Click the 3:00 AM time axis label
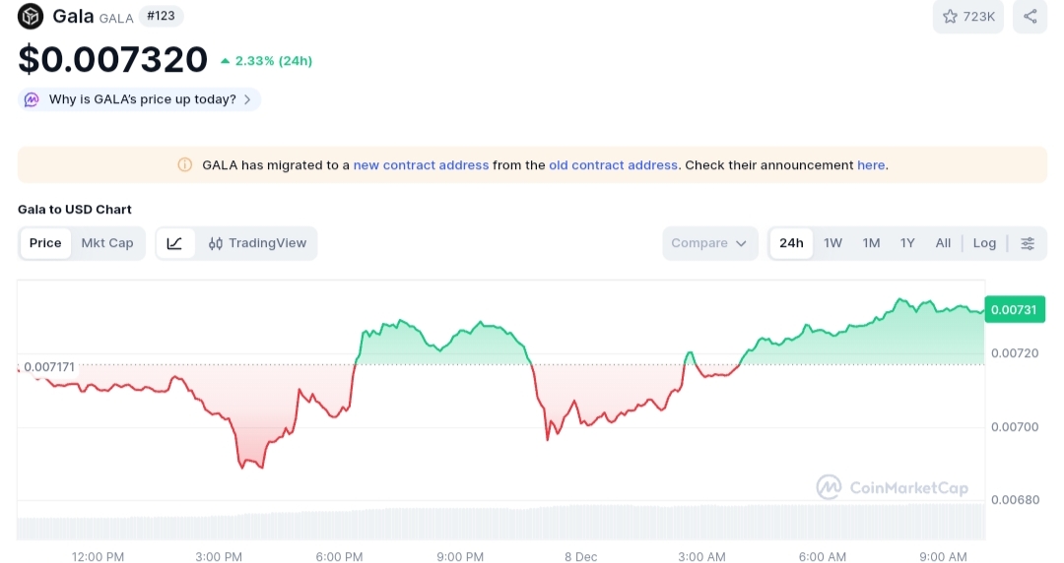The image size is (1064, 563). 701,556
